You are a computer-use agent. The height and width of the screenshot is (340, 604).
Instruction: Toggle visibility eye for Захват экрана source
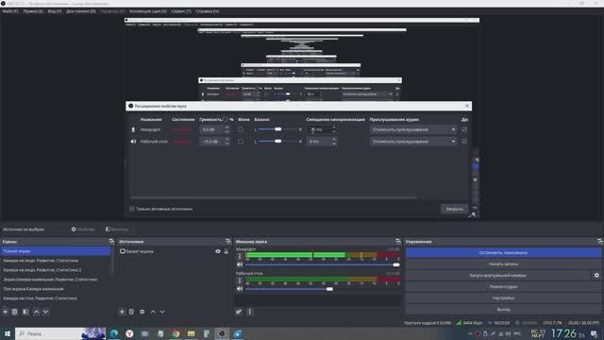pos(218,251)
